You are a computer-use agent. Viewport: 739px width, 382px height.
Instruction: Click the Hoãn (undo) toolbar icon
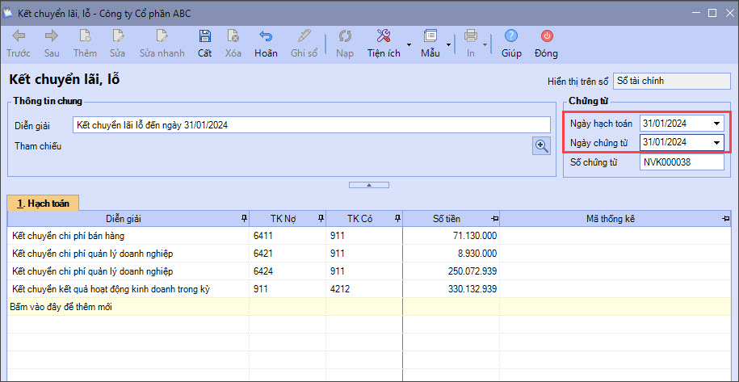coord(266,36)
